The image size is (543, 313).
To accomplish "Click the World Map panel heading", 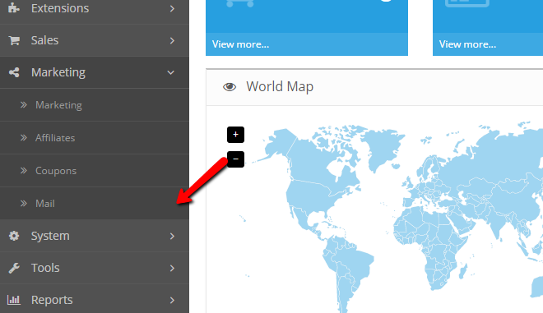I will [x=280, y=87].
